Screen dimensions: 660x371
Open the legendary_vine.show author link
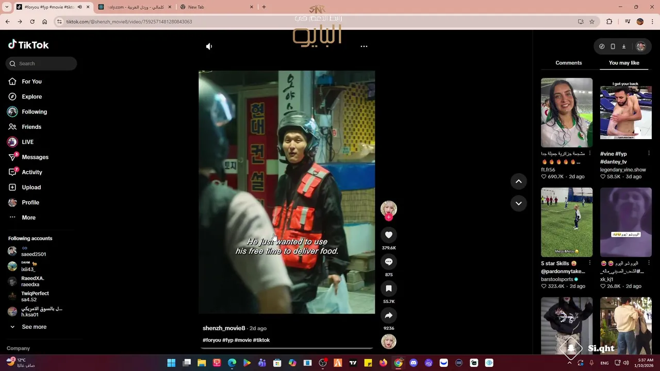coord(623,170)
